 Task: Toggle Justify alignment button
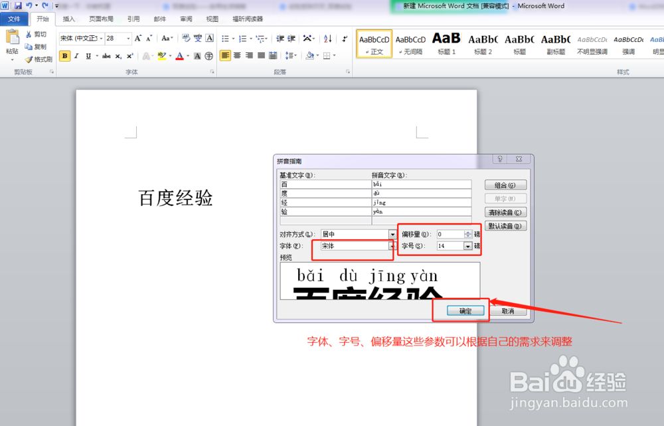coord(261,56)
